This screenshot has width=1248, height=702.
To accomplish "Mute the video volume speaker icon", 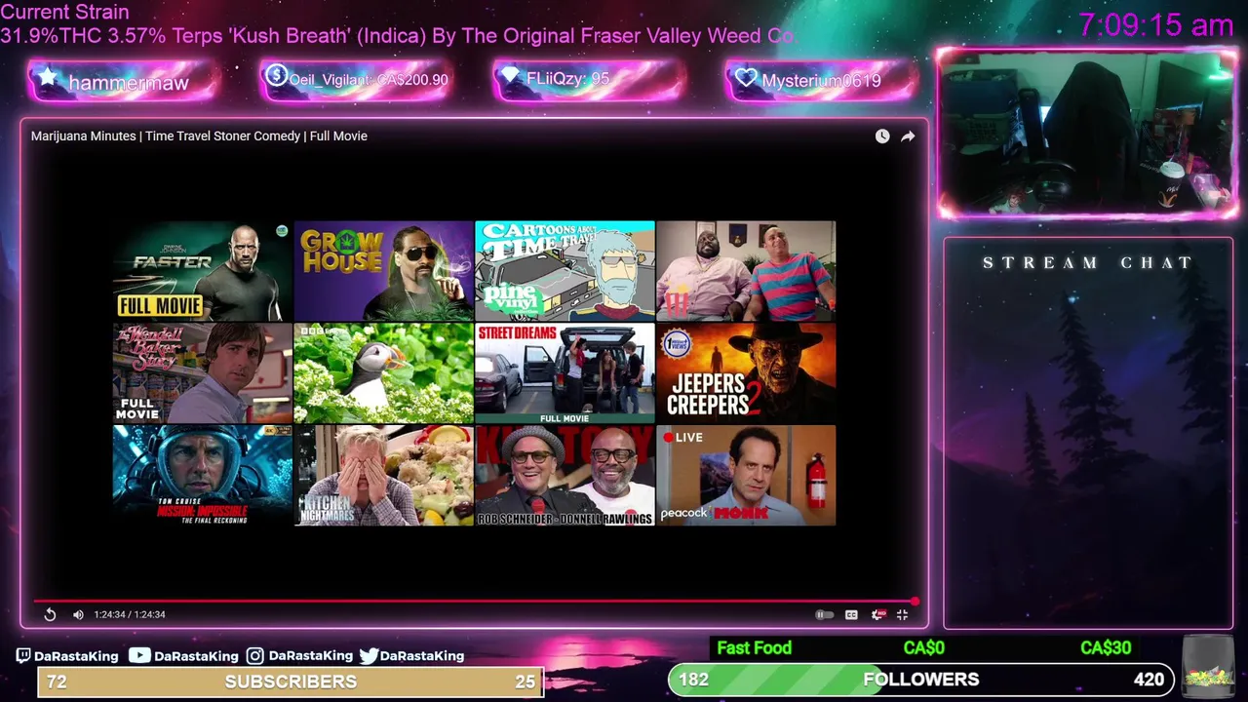I will coord(78,614).
